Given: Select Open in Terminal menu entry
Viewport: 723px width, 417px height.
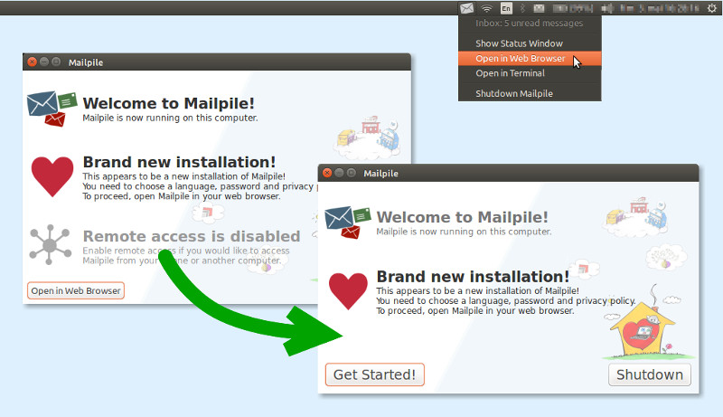Looking at the screenshot, I should point(530,73).
